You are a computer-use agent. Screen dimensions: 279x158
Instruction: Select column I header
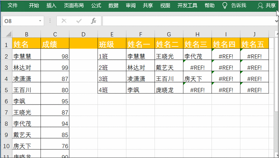[x=226, y=34]
